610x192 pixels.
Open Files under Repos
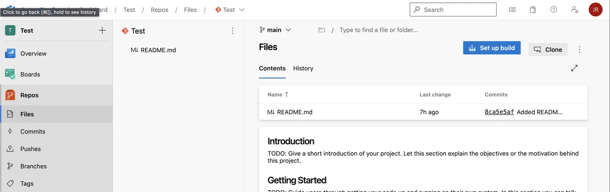click(56, 114)
